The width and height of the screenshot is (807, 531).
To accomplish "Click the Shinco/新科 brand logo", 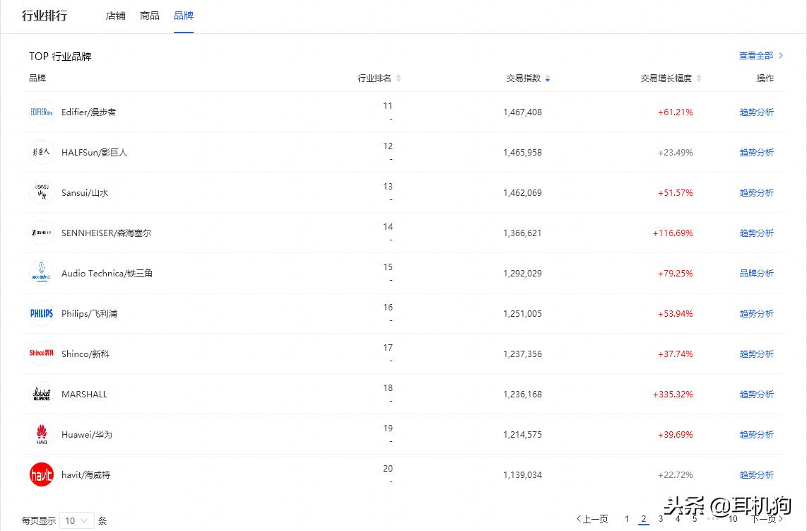I will point(42,354).
